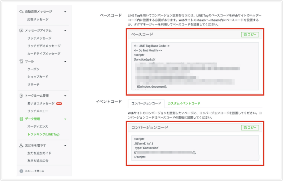This screenshot has height=181, width=283.
Task: Collapse the メッセージアイテム section arrow
Action: tap(65, 30)
